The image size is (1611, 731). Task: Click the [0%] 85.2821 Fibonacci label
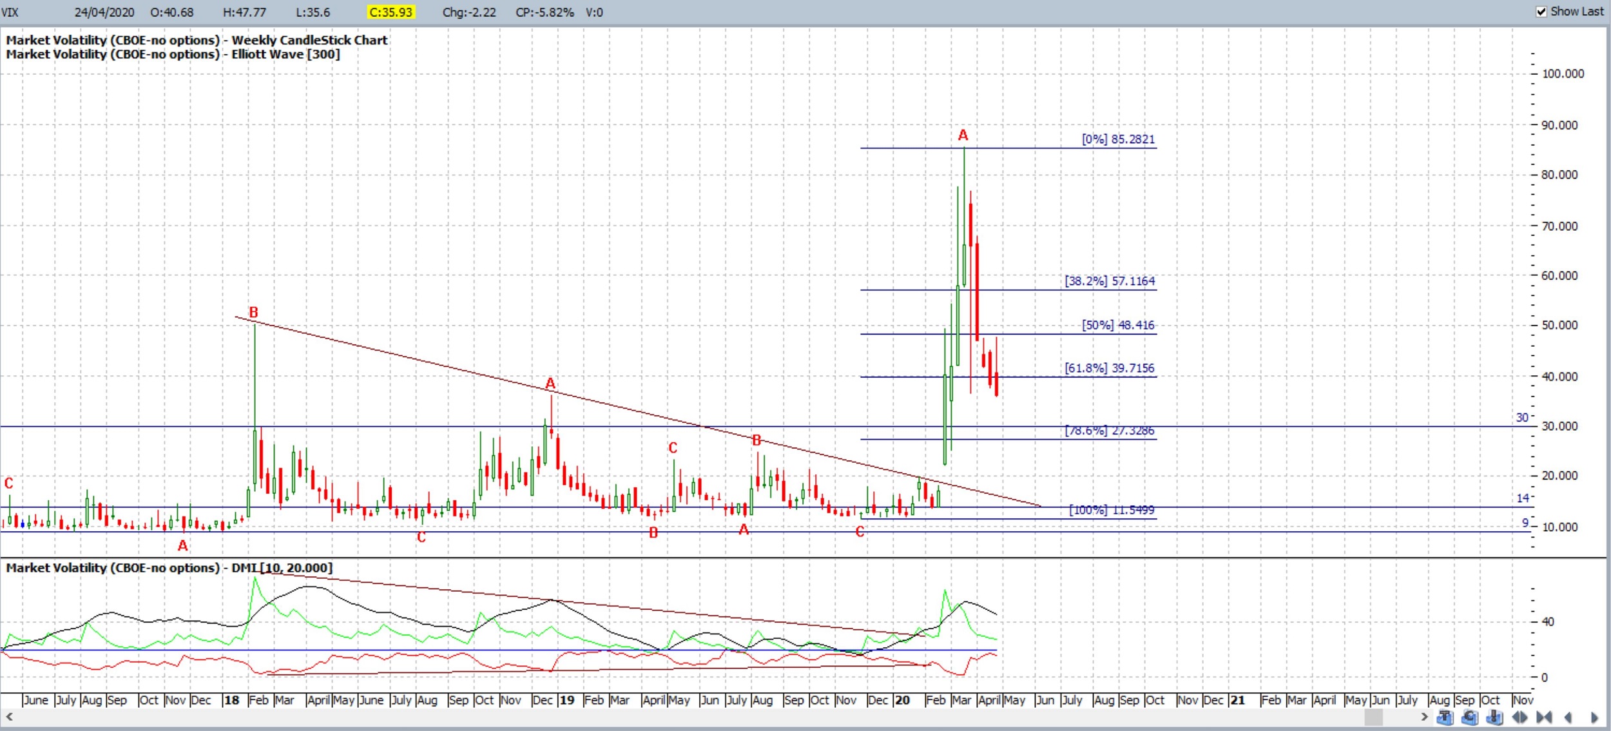tap(1118, 139)
